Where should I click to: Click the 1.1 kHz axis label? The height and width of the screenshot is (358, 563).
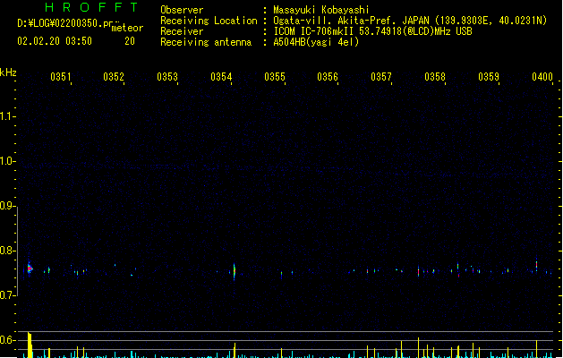[x=7, y=116]
